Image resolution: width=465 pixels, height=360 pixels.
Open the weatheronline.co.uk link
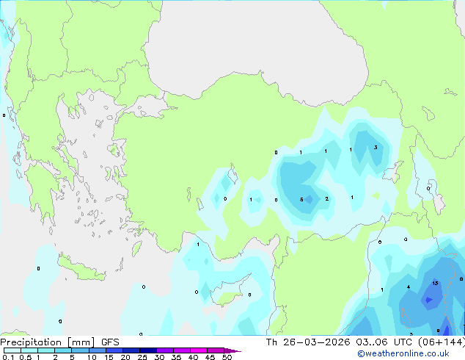click(403, 353)
